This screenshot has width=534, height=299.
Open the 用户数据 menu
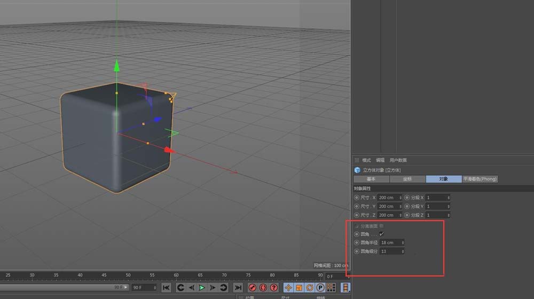point(398,160)
